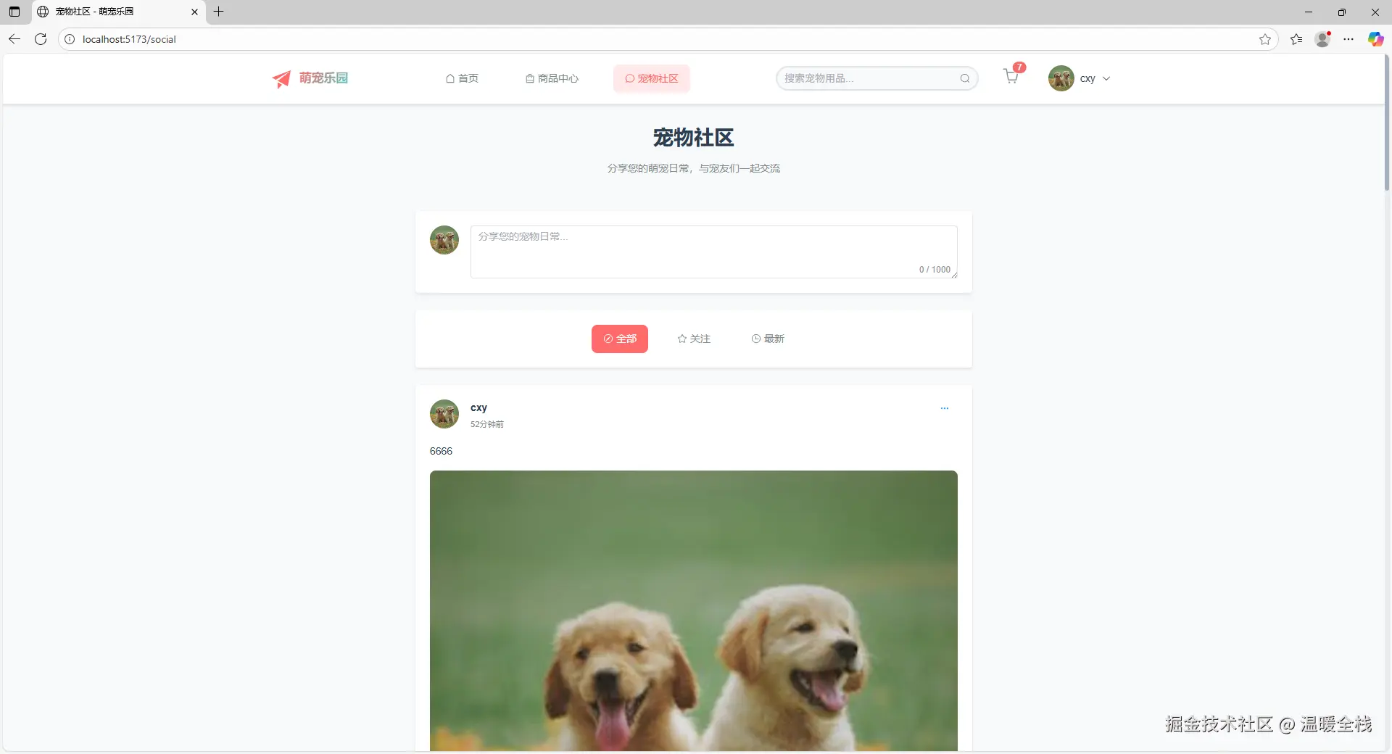Click the user avatar in the top navigation
Viewport: 1392px width, 754px height.
point(1061,78)
